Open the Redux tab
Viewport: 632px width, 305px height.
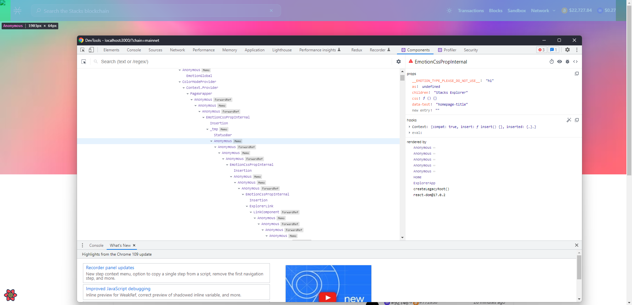(x=356, y=50)
